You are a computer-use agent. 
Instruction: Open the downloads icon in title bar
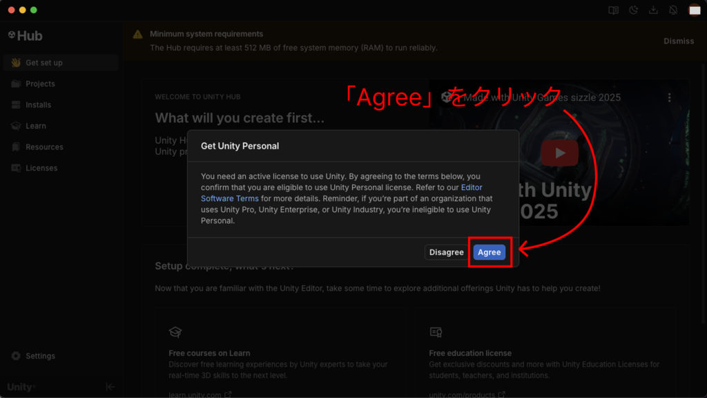click(653, 10)
